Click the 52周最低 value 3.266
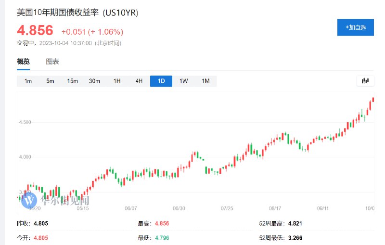385x245 pixels. (295, 238)
